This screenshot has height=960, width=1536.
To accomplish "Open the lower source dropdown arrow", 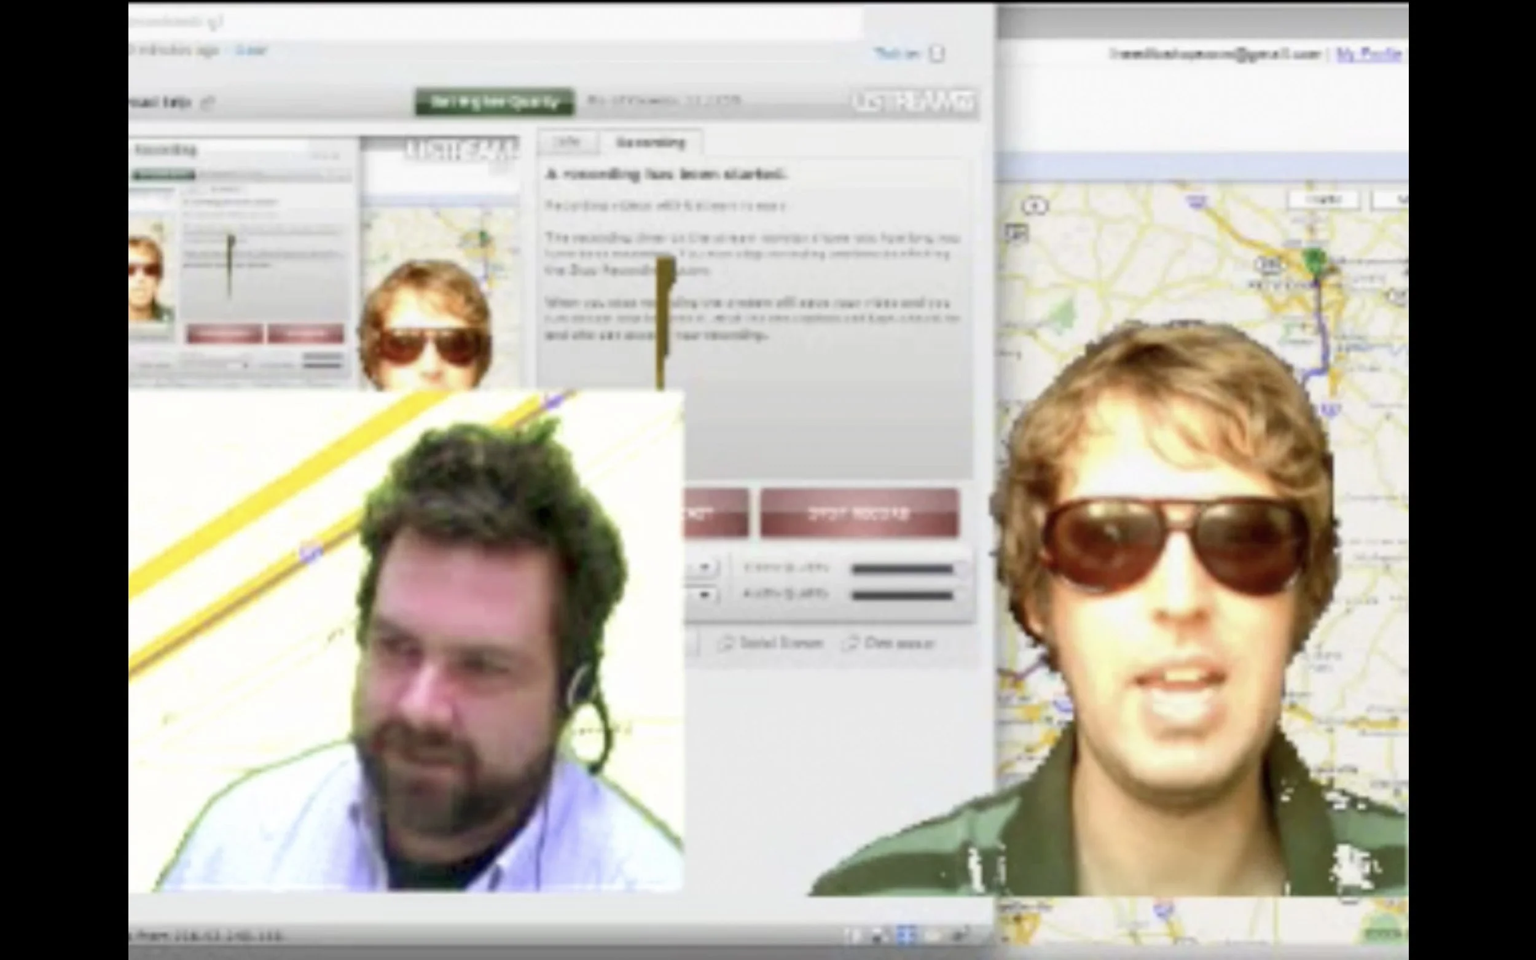I will click(x=704, y=595).
